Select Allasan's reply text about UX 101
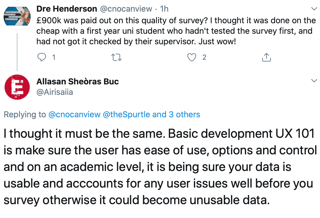This screenshot has height=218, width=320. click(160, 167)
